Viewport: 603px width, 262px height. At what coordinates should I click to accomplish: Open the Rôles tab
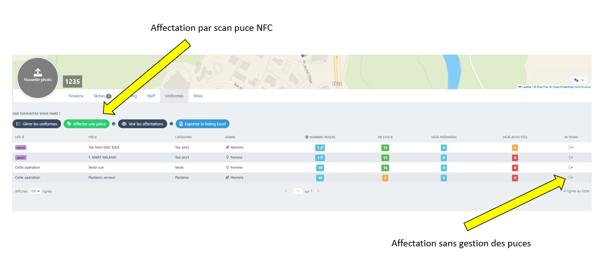(198, 96)
